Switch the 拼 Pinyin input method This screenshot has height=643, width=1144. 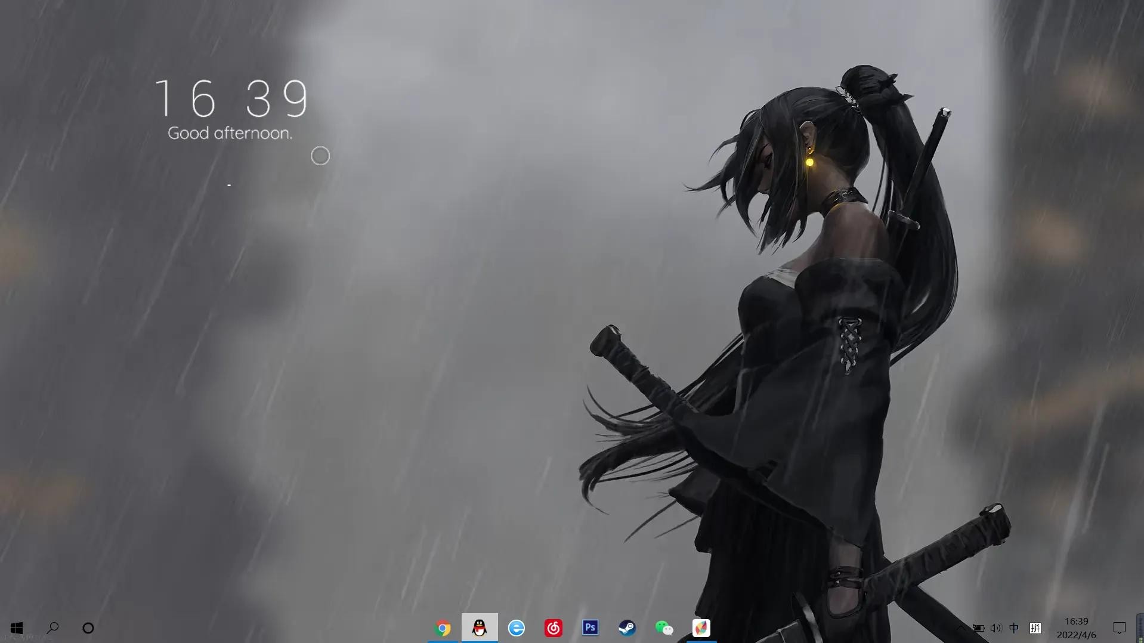pyautogui.click(x=1035, y=628)
